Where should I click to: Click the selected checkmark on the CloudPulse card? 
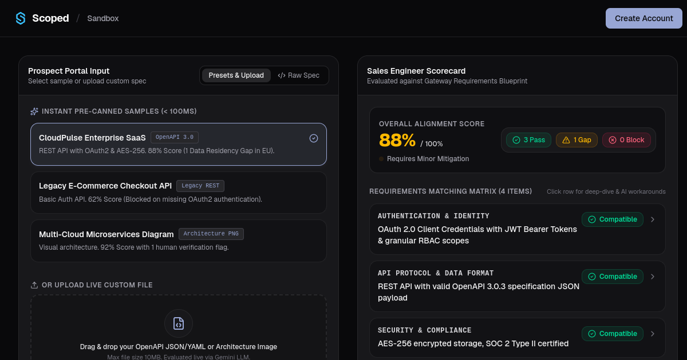314,138
